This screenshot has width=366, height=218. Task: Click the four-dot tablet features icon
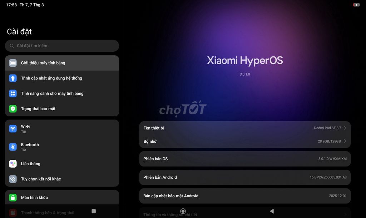click(13, 93)
